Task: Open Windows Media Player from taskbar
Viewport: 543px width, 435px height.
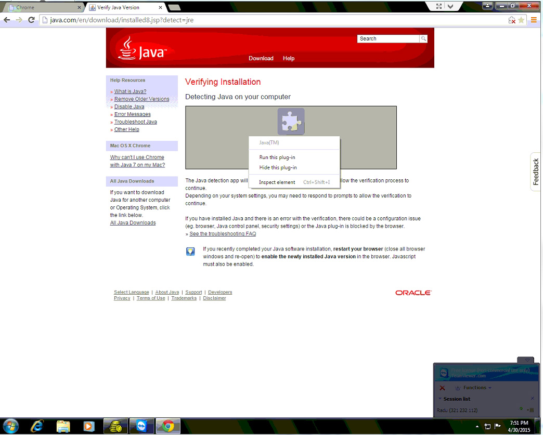Action: (x=89, y=426)
